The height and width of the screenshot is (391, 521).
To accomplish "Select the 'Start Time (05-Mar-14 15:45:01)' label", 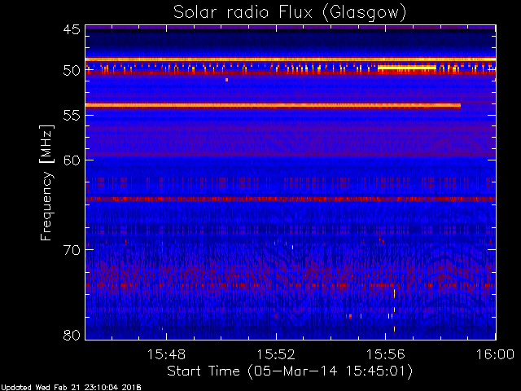I will (x=290, y=371).
